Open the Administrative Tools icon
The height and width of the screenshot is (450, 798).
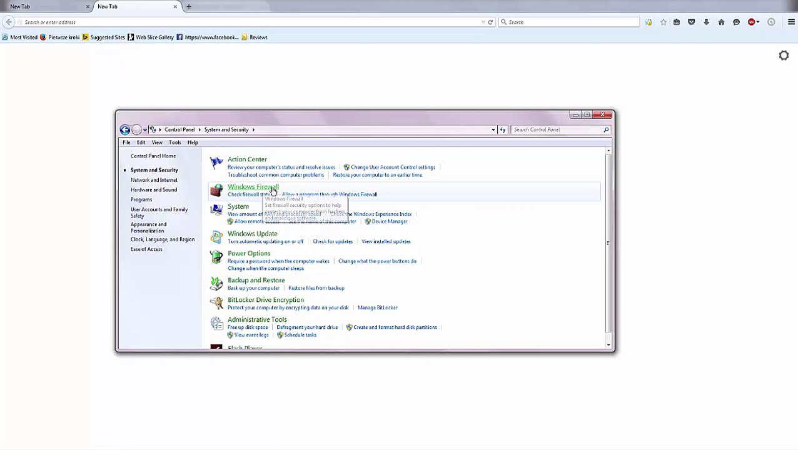point(216,323)
